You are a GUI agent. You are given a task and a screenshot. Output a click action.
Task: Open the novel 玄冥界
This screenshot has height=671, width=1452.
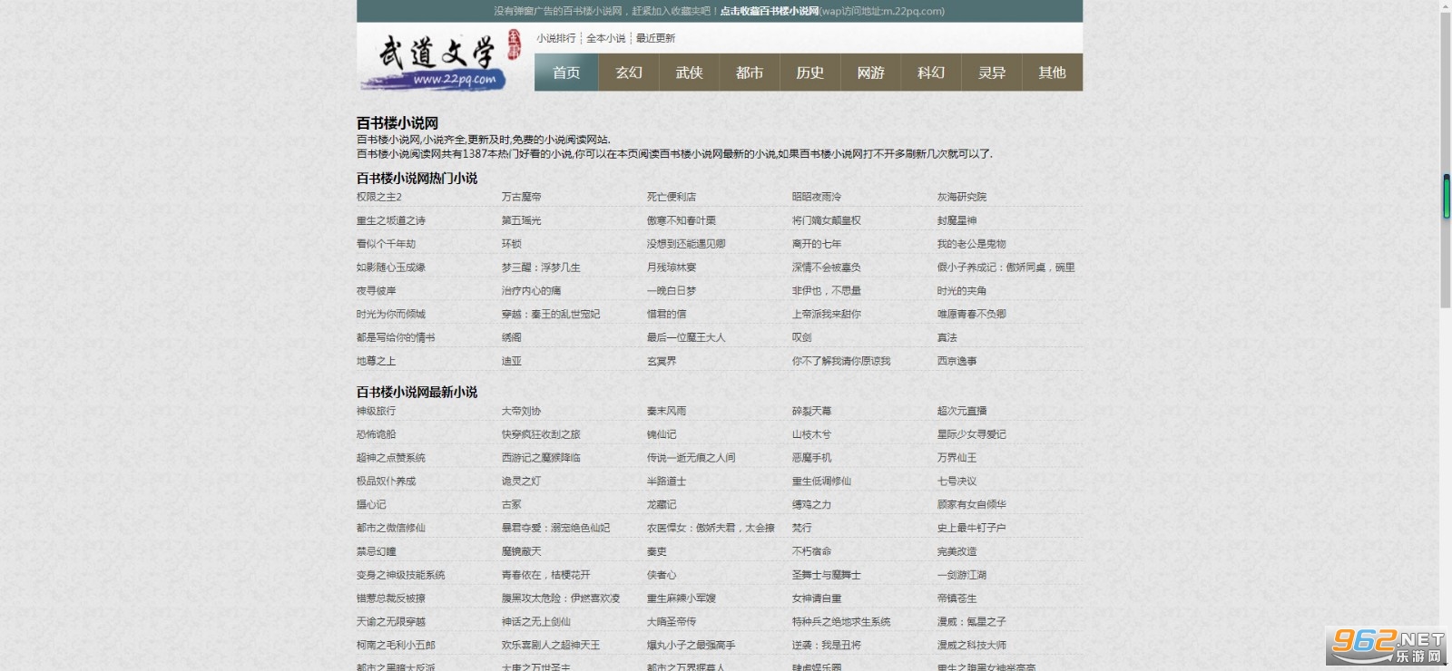662,361
